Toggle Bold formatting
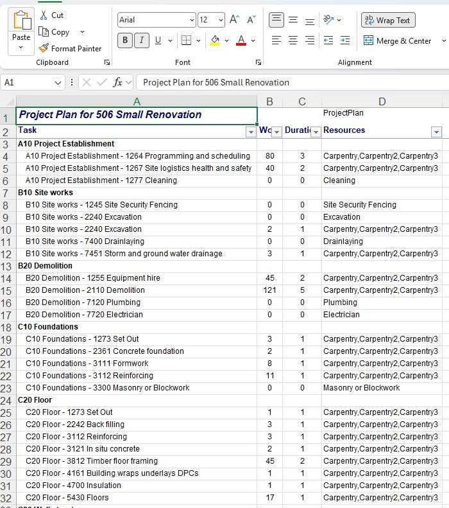This screenshot has height=508, width=449. click(x=125, y=40)
